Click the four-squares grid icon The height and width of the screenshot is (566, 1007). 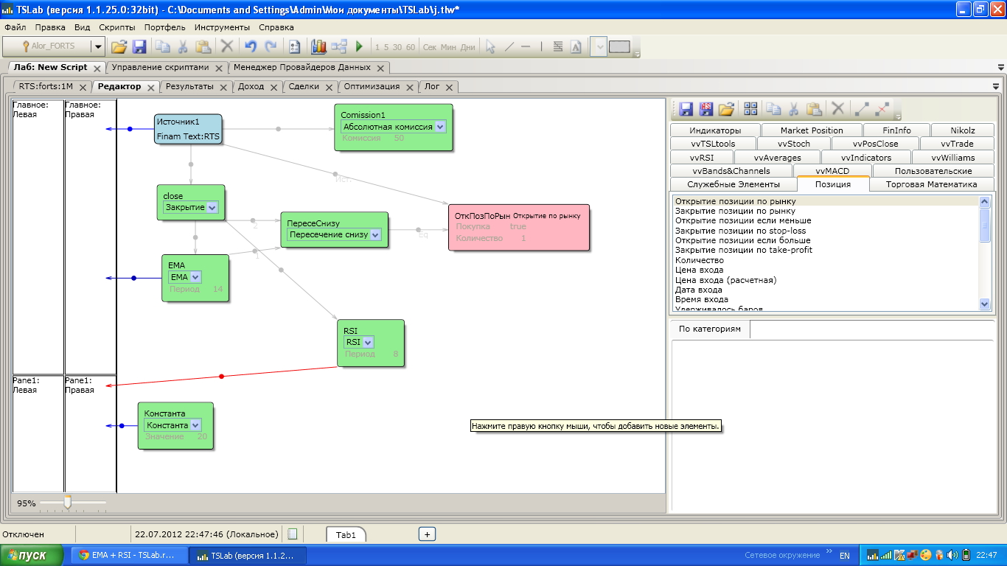tap(750, 109)
